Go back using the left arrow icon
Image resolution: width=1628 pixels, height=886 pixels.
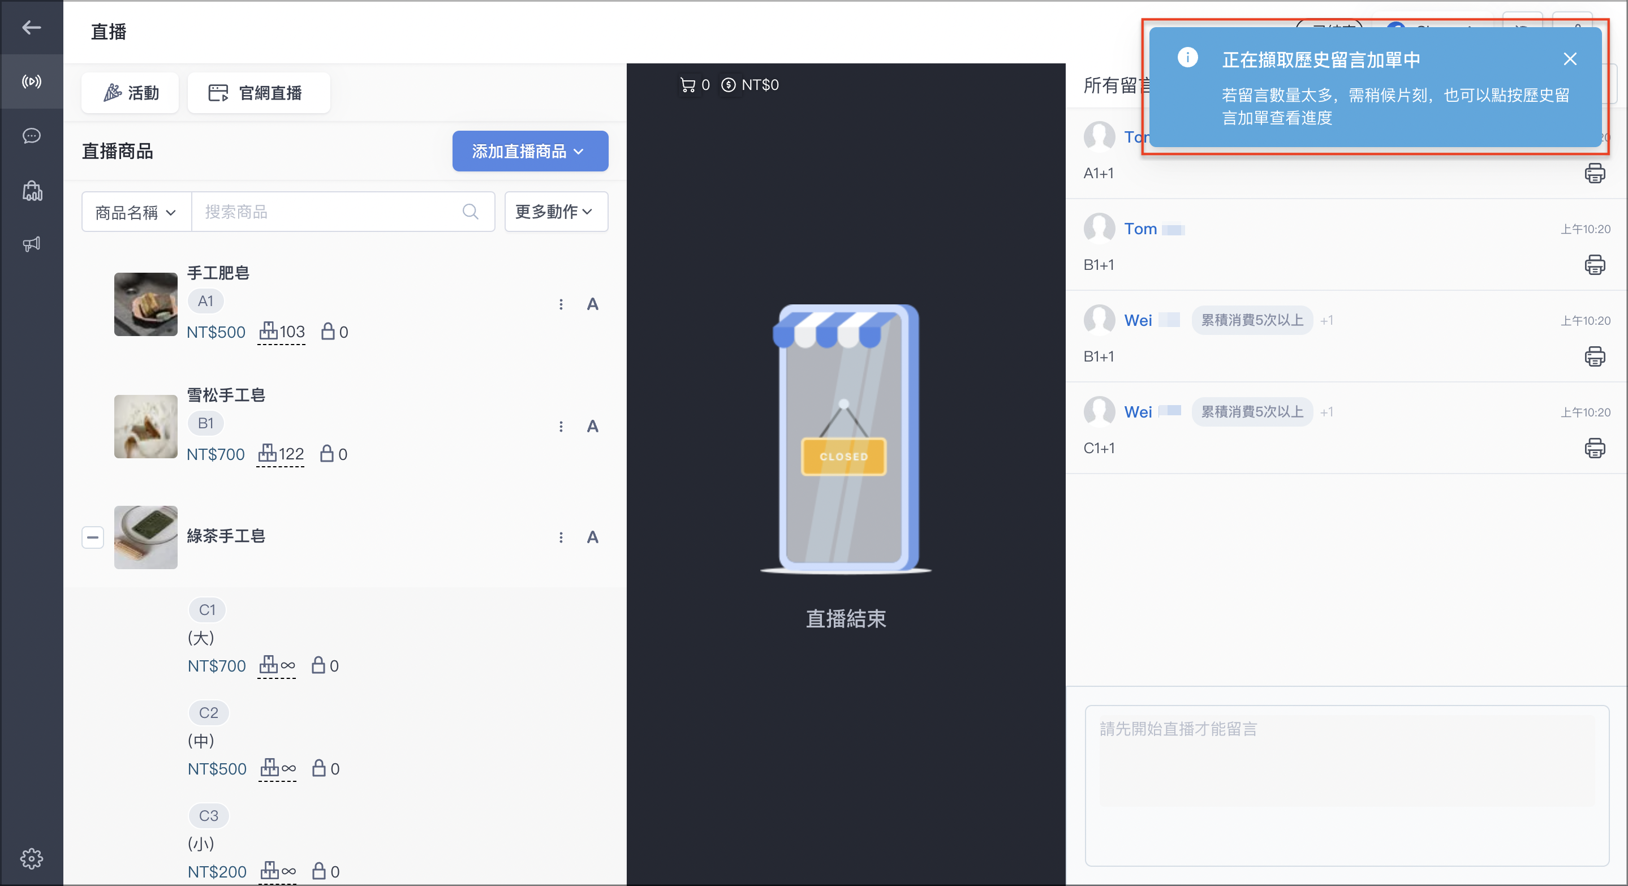pos(32,28)
